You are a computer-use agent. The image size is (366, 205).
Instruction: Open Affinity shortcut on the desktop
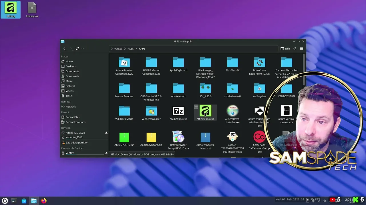(x=11, y=10)
